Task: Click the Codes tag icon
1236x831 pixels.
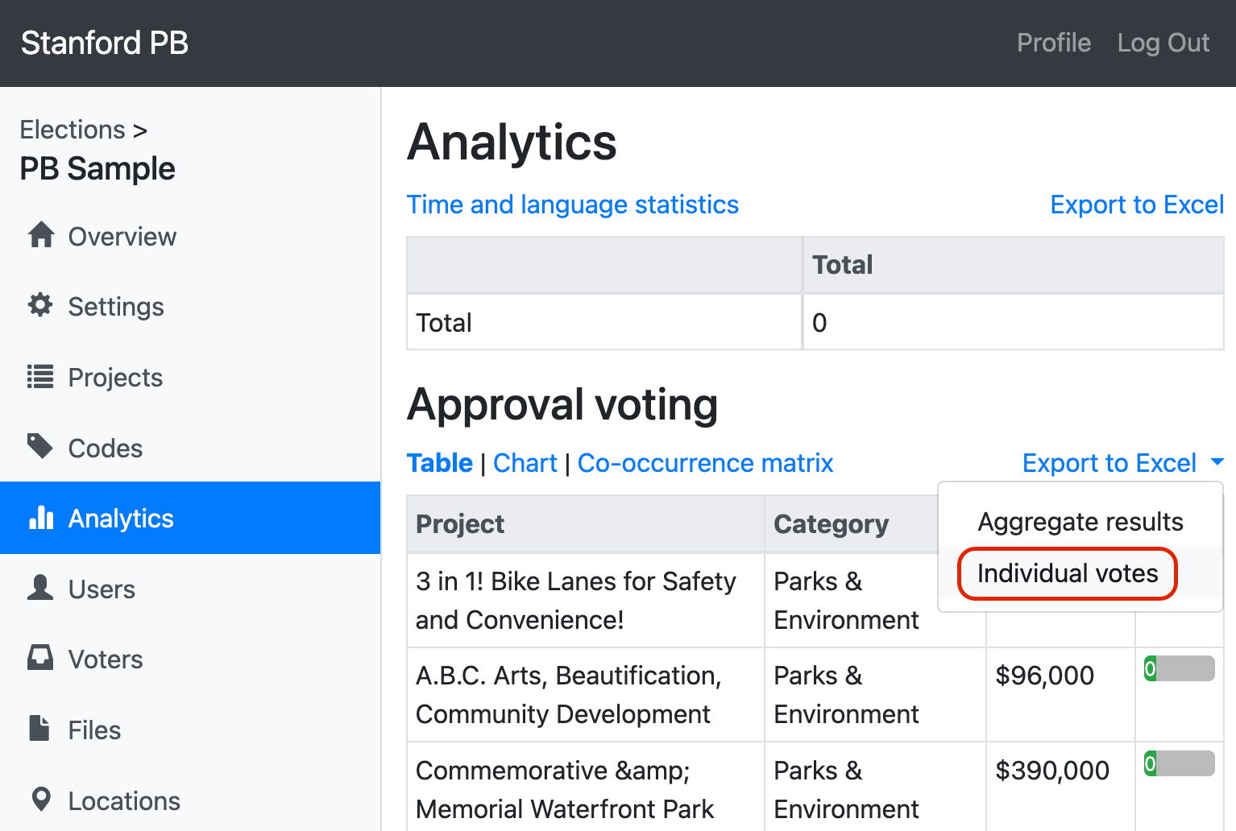Action: (40, 446)
